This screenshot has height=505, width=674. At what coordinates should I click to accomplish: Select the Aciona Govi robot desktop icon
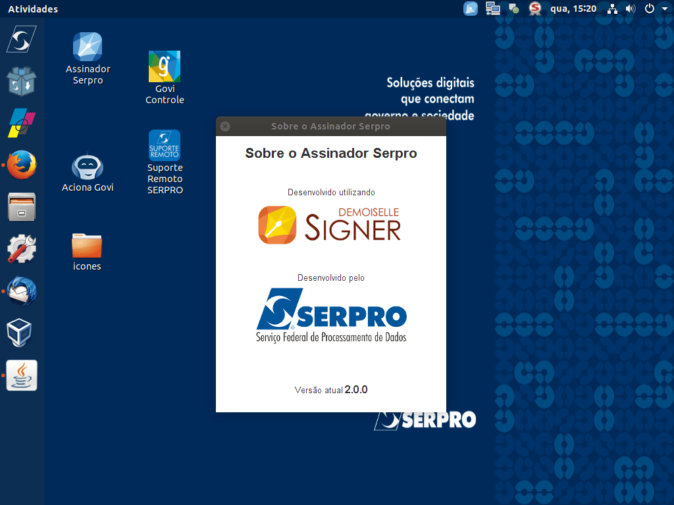(88, 172)
